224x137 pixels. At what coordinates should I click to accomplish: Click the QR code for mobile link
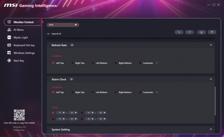(19, 115)
